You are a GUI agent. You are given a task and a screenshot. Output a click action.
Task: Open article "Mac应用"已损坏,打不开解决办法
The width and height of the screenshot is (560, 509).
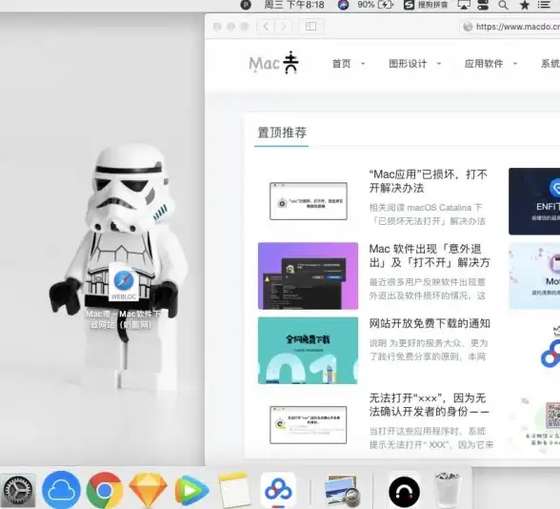point(428,181)
